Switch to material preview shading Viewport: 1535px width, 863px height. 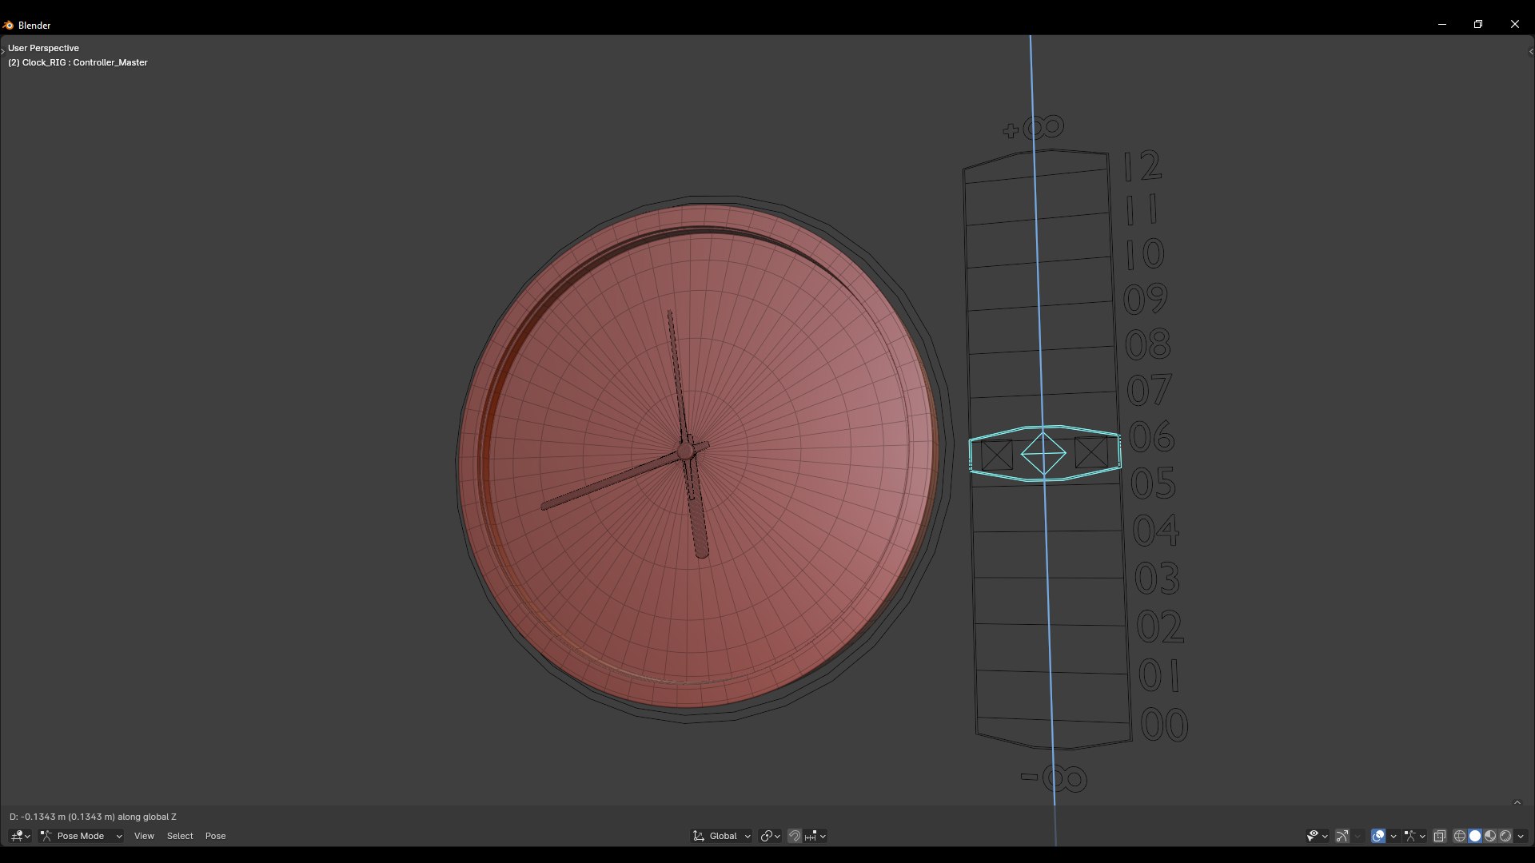tap(1490, 836)
